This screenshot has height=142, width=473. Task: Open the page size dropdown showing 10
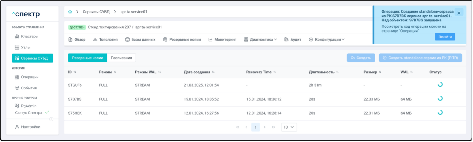289,127
